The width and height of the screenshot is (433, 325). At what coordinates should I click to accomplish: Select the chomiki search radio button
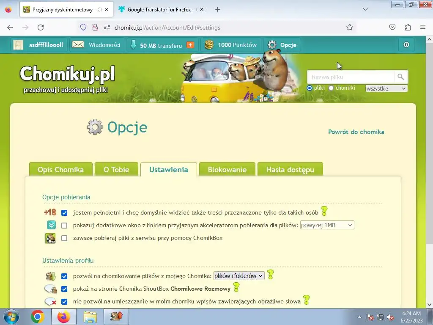point(331,88)
